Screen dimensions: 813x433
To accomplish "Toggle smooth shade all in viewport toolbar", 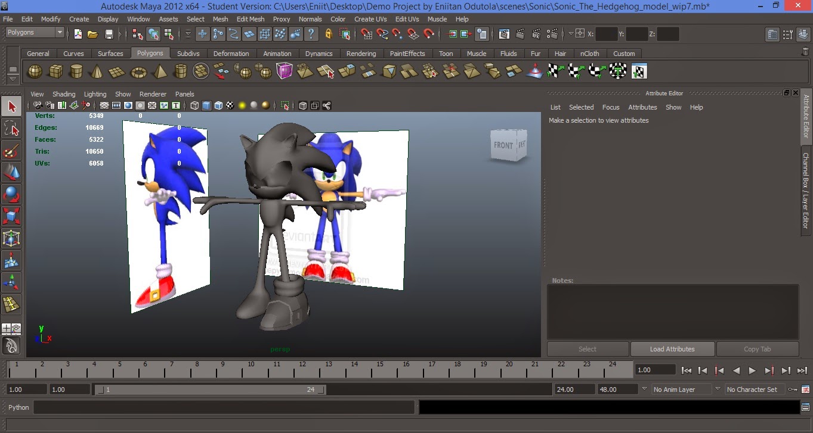I will click(x=206, y=105).
